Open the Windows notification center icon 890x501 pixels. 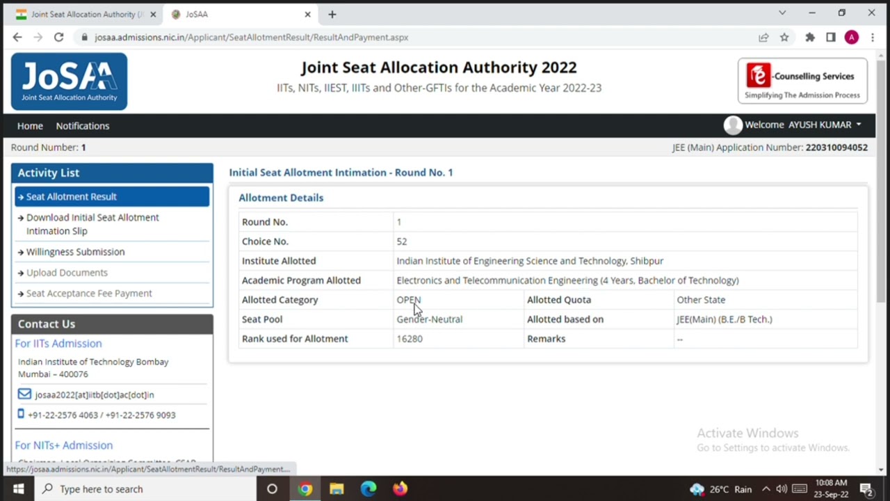[866, 489]
